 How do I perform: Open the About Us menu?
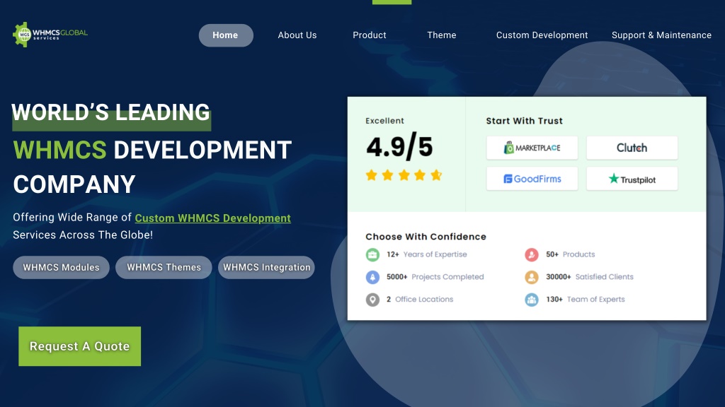pos(297,35)
